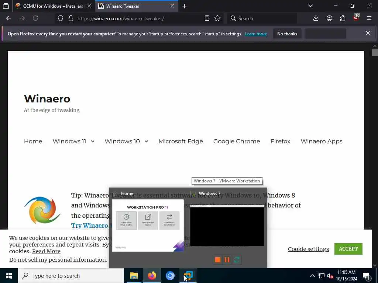The height and width of the screenshot is (283, 378).
Task: Focus the address bar URL field
Action: point(139,18)
